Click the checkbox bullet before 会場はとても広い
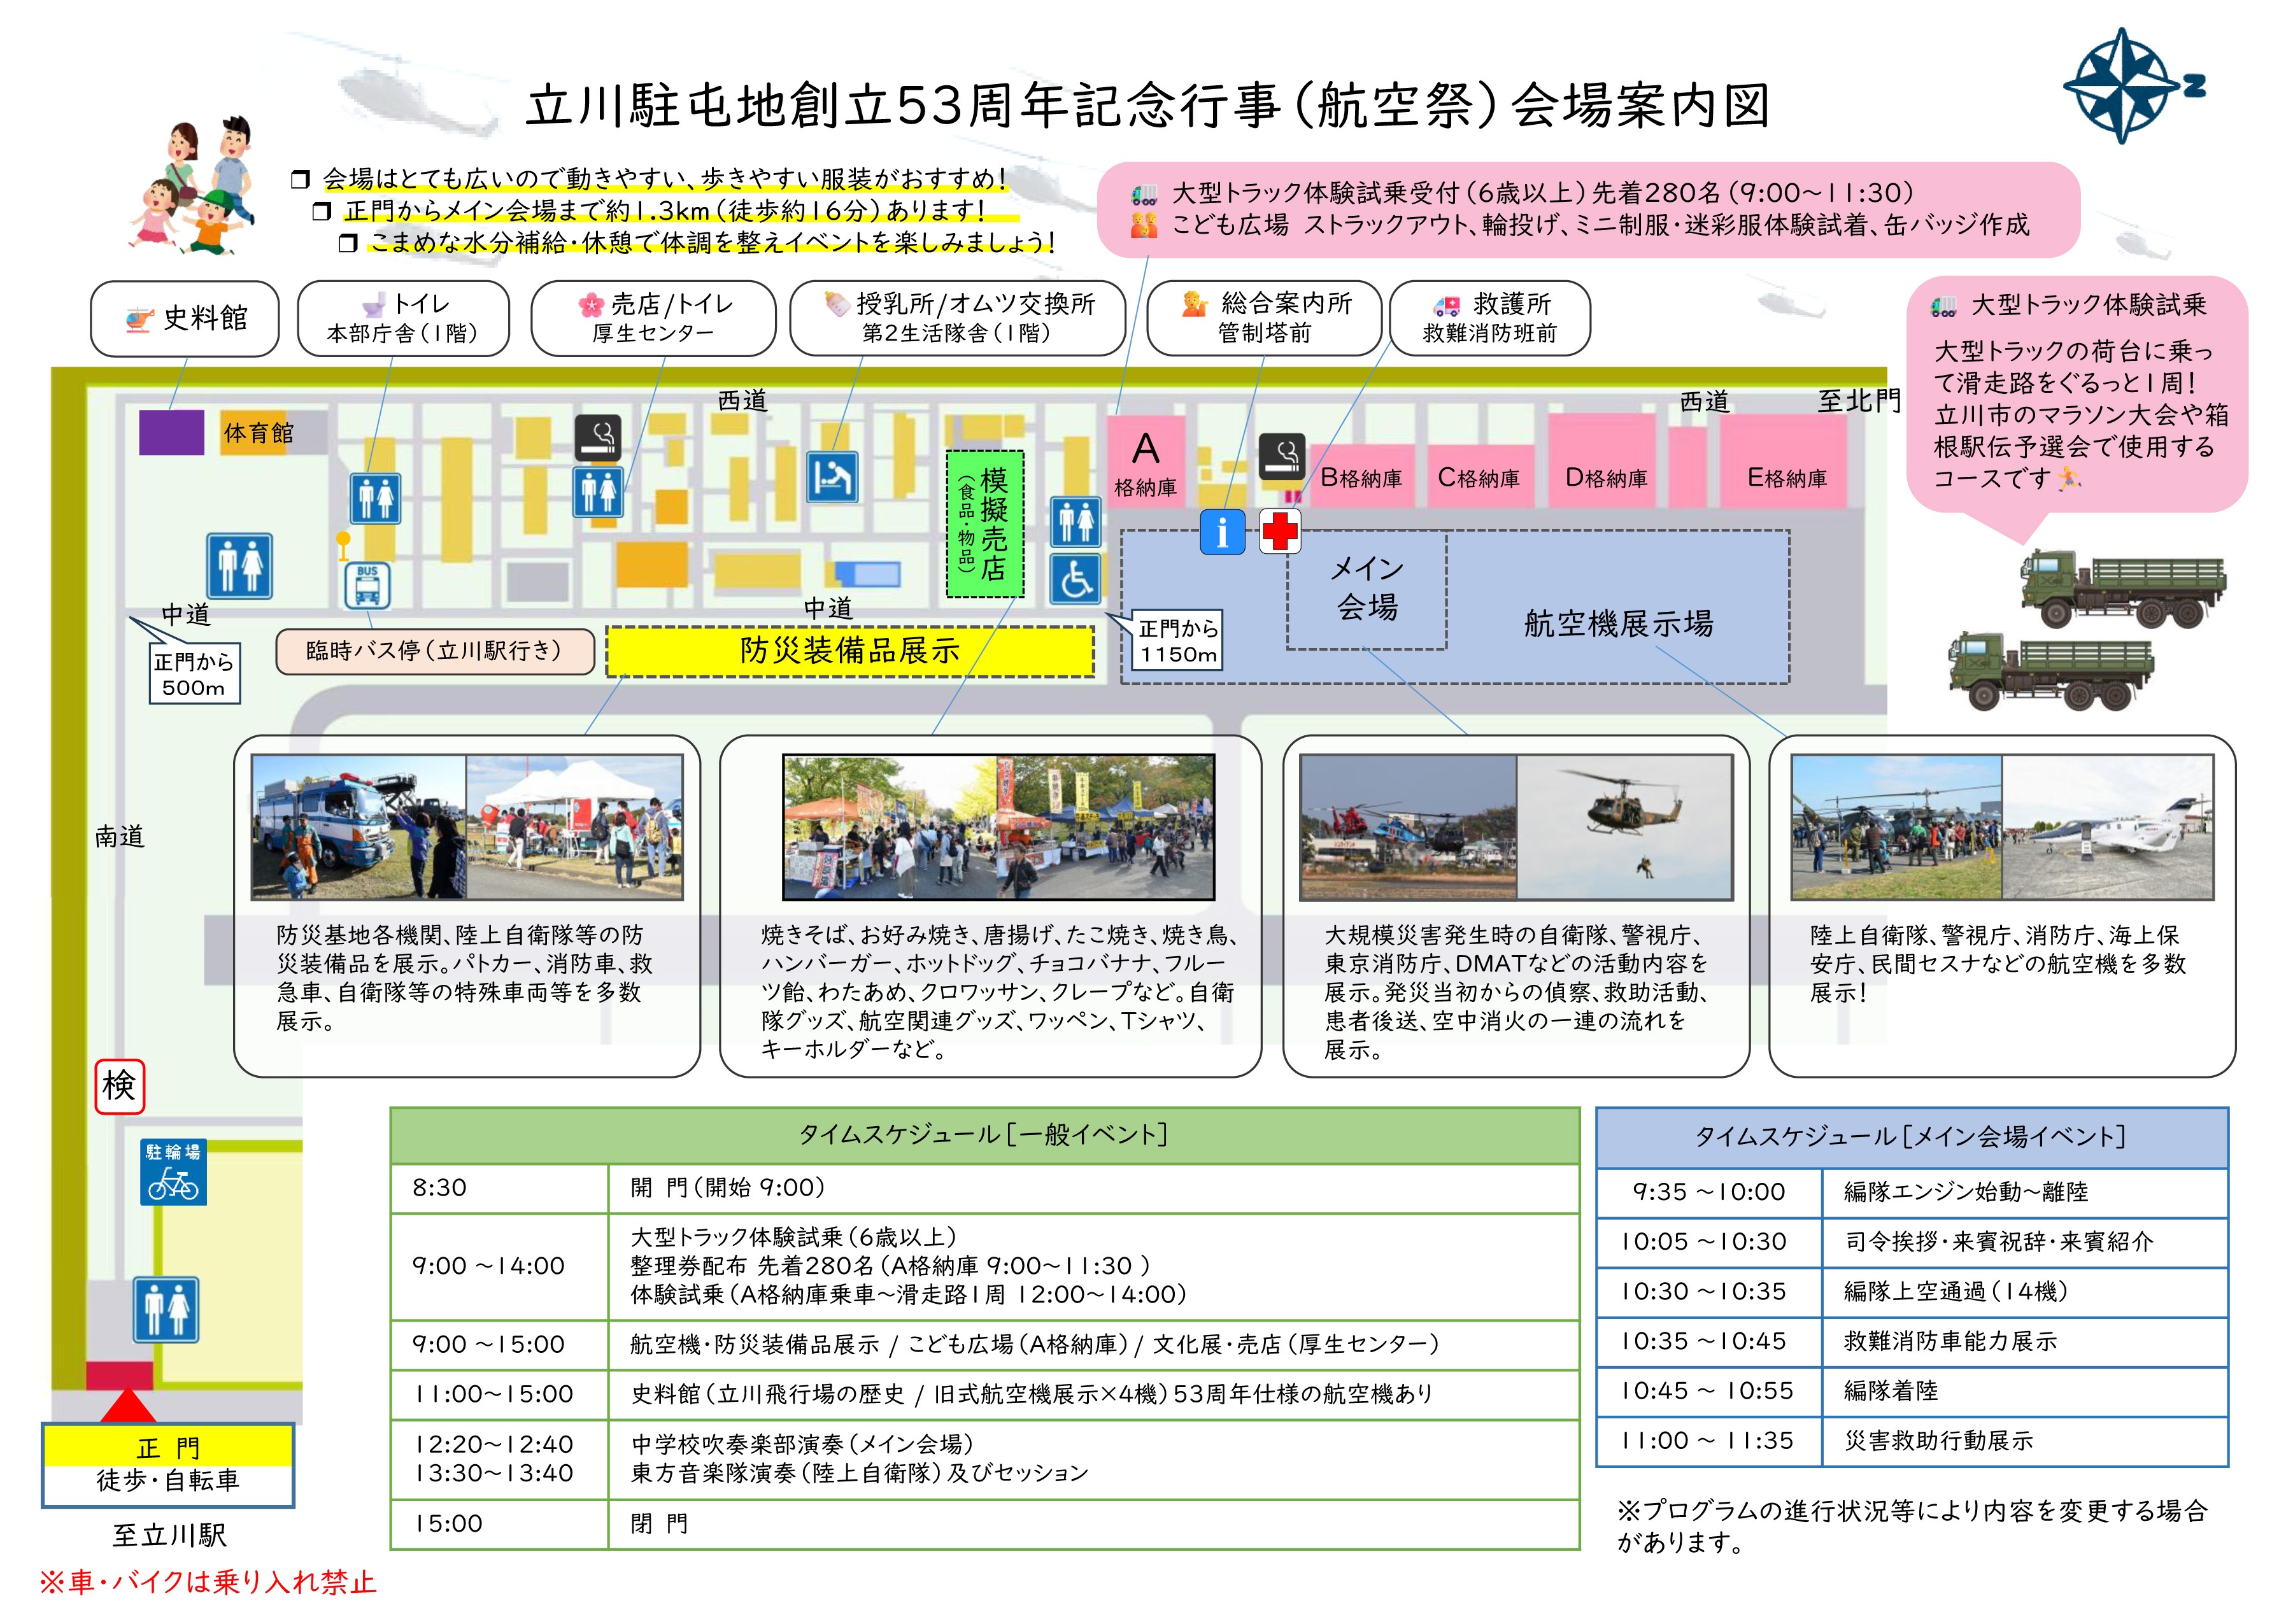Viewport: 2279px width, 1624px height. pos(300,179)
